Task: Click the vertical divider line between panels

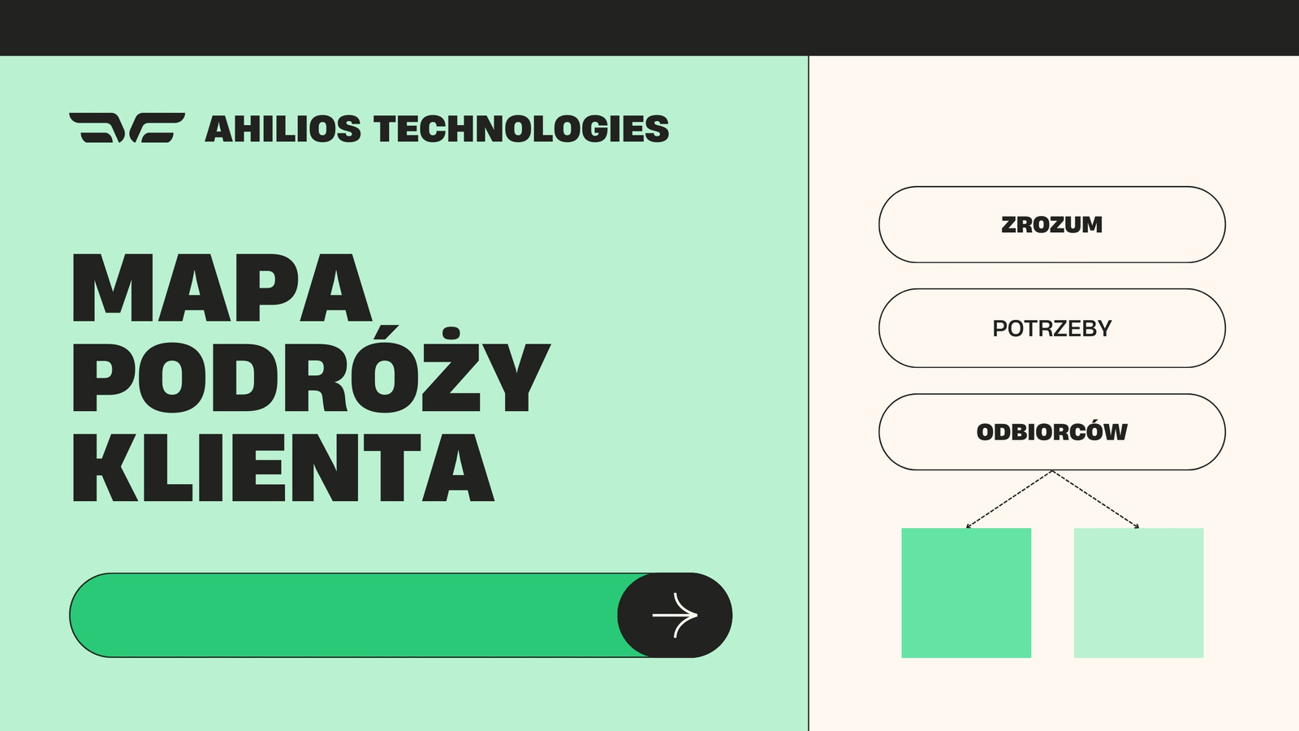Action: pyautogui.click(x=809, y=393)
